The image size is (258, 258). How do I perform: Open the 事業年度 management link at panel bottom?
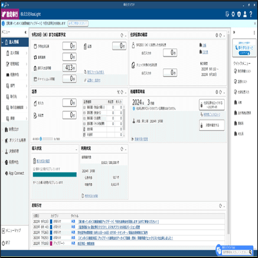(141, 139)
